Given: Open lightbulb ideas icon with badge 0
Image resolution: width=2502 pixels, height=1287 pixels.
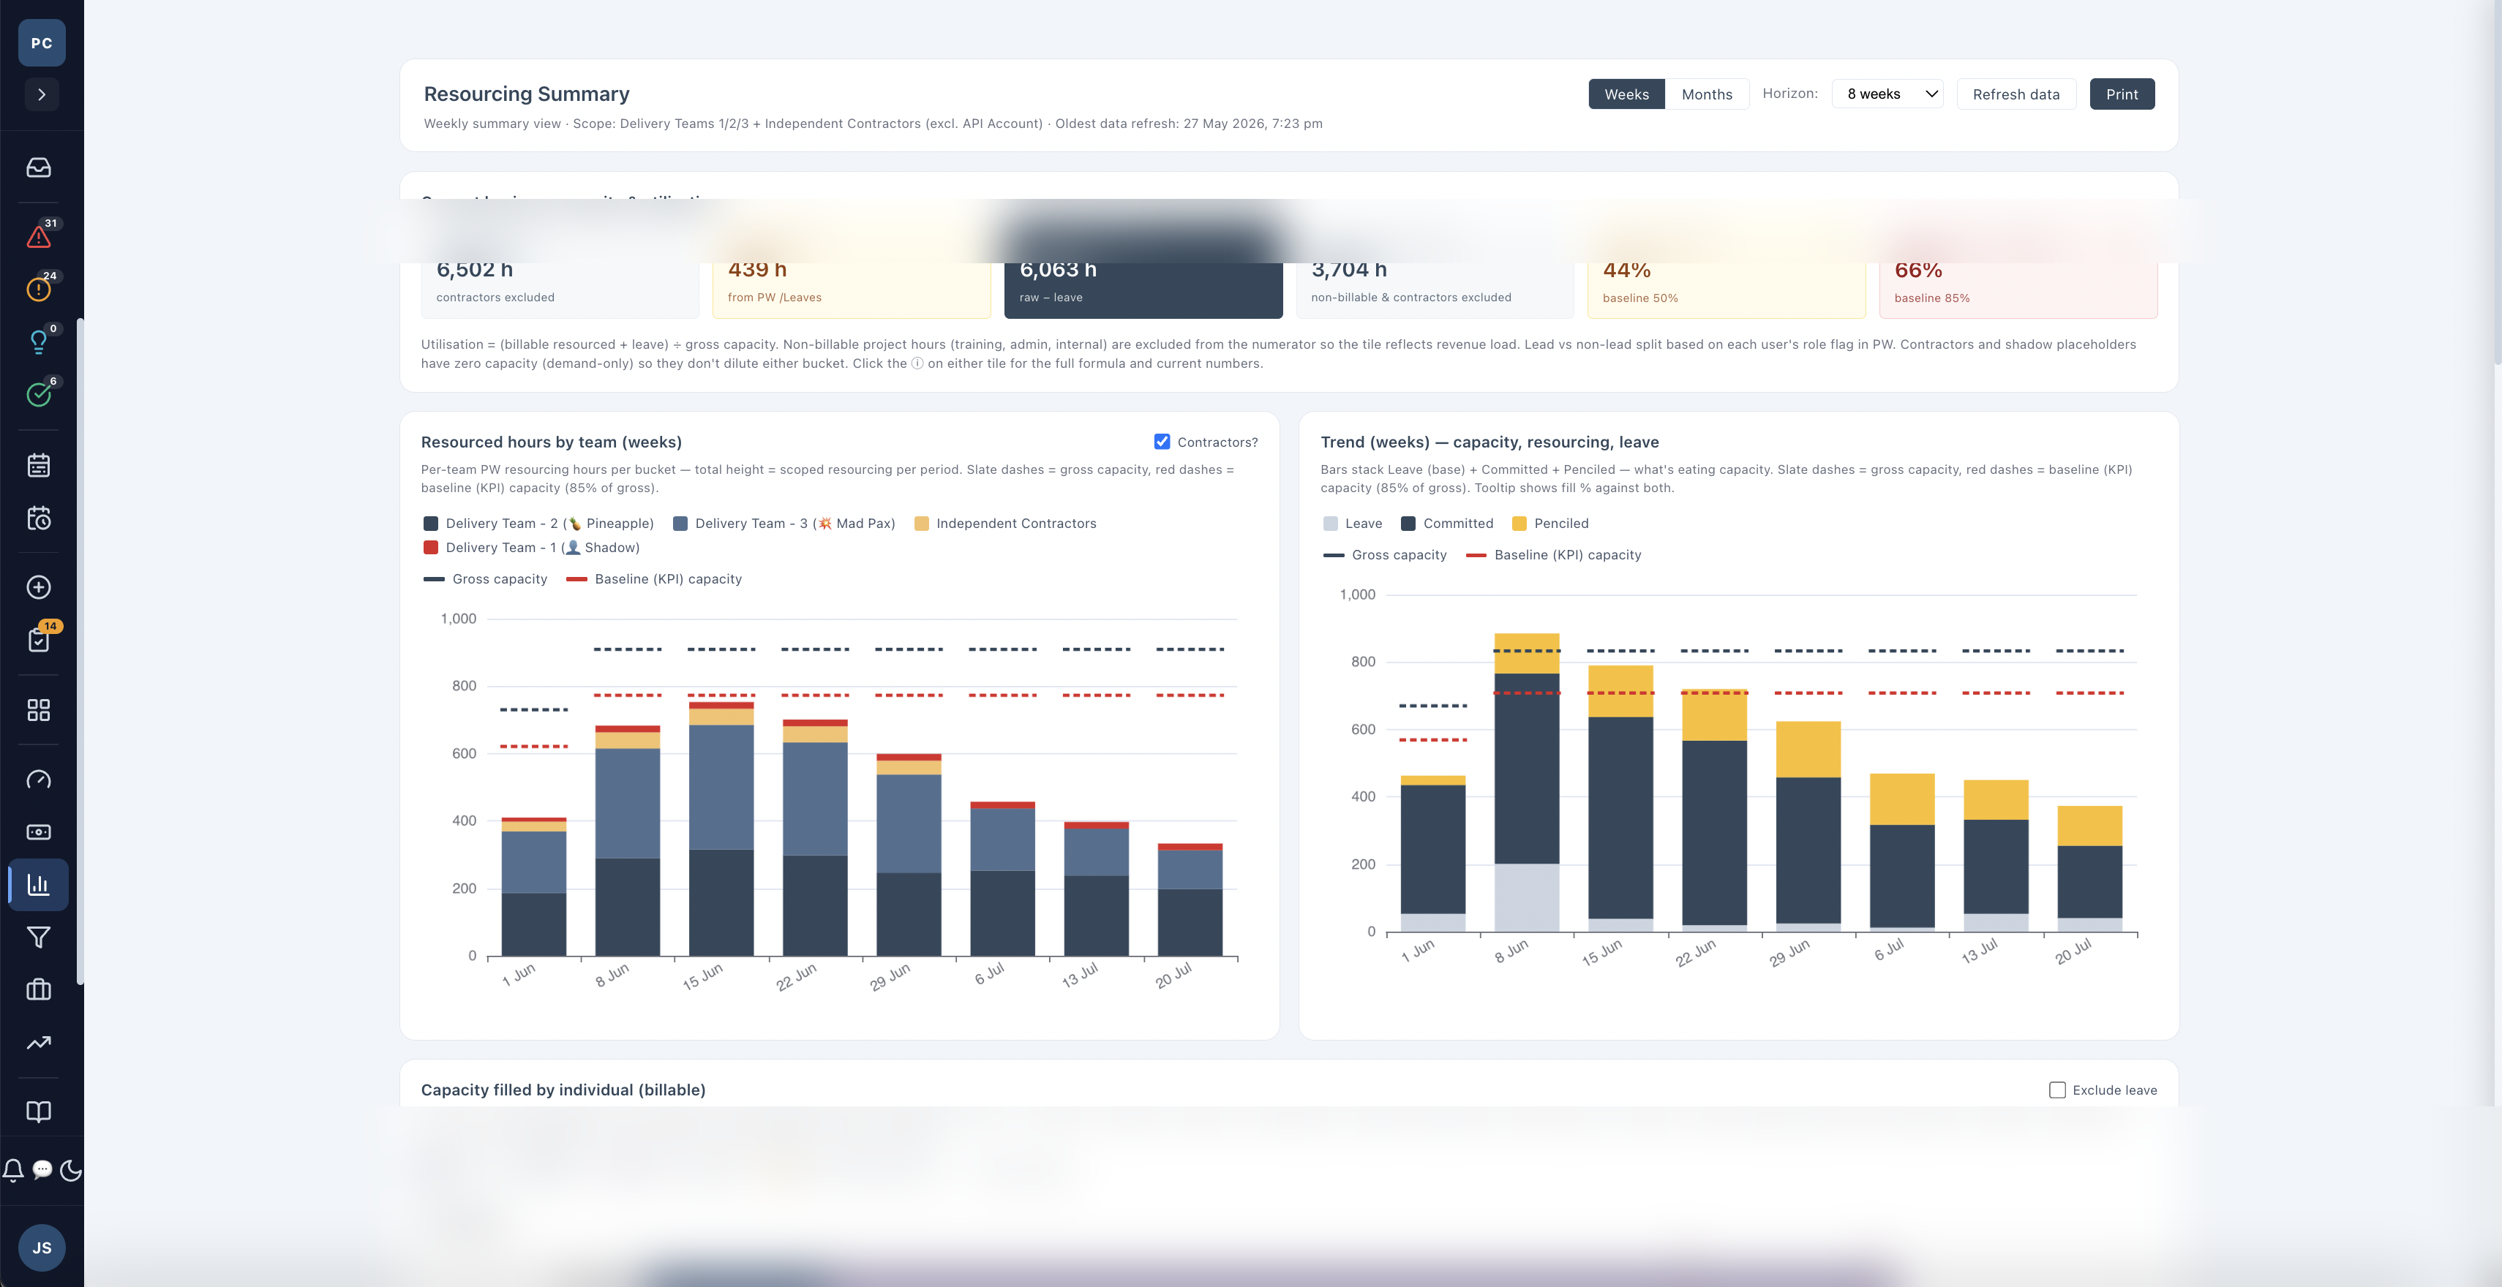Looking at the screenshot, I should pos(39,341).
